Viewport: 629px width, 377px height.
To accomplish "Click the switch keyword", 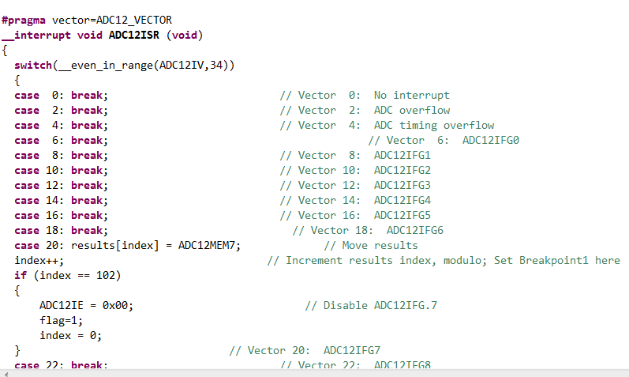I will [x=32, y=65].
